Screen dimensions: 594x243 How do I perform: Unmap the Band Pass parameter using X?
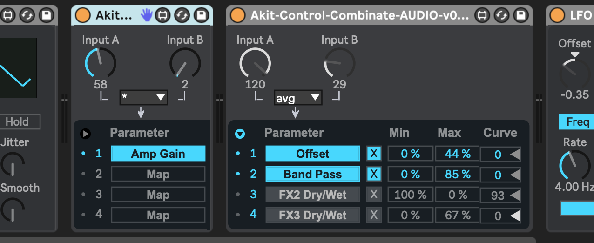(373, 175)
